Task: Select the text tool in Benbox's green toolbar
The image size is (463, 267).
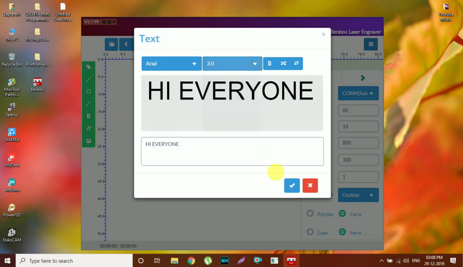Action: click(89, 128)
